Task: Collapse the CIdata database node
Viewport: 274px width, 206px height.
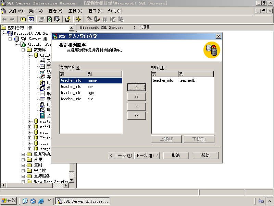Action: click(x=30, y=55)
